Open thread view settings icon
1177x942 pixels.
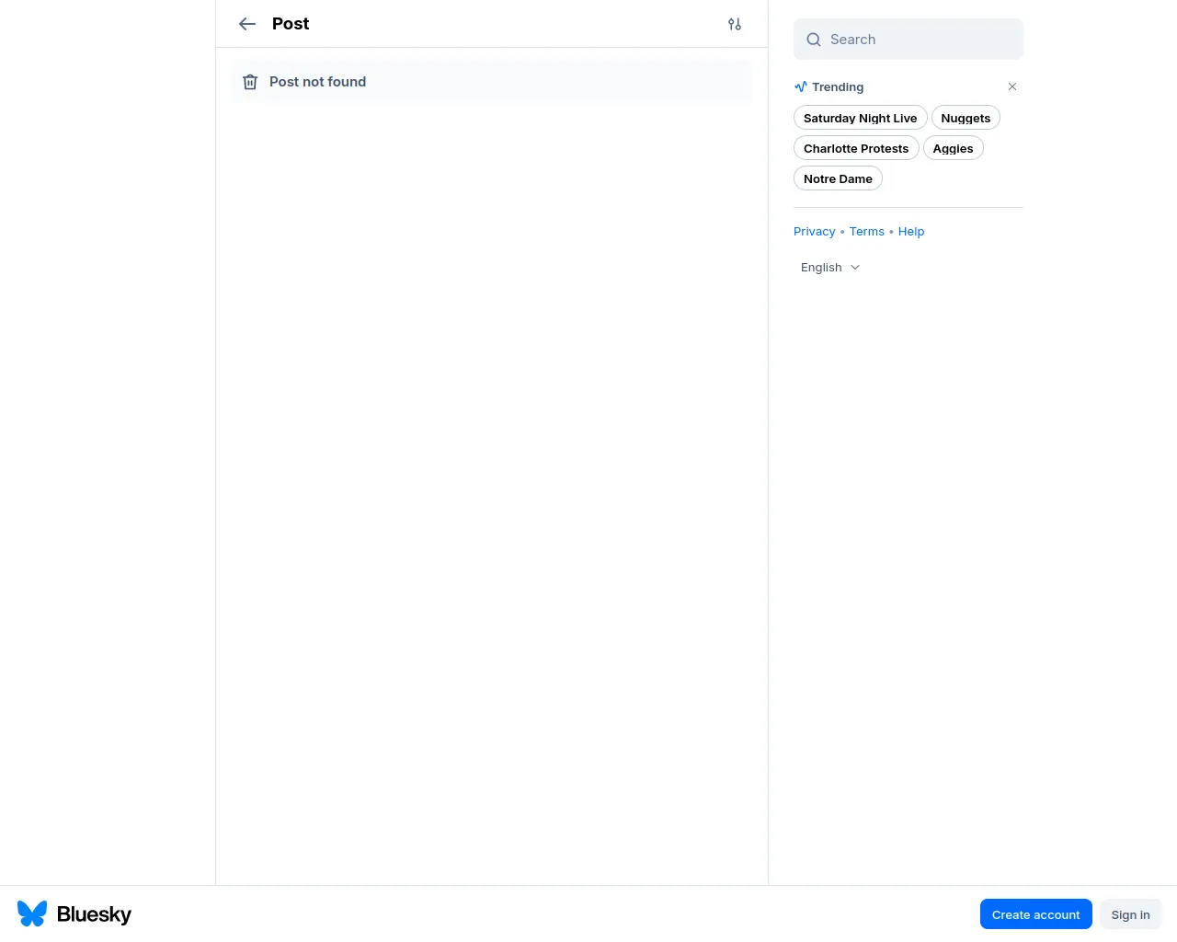click(735, 24)
